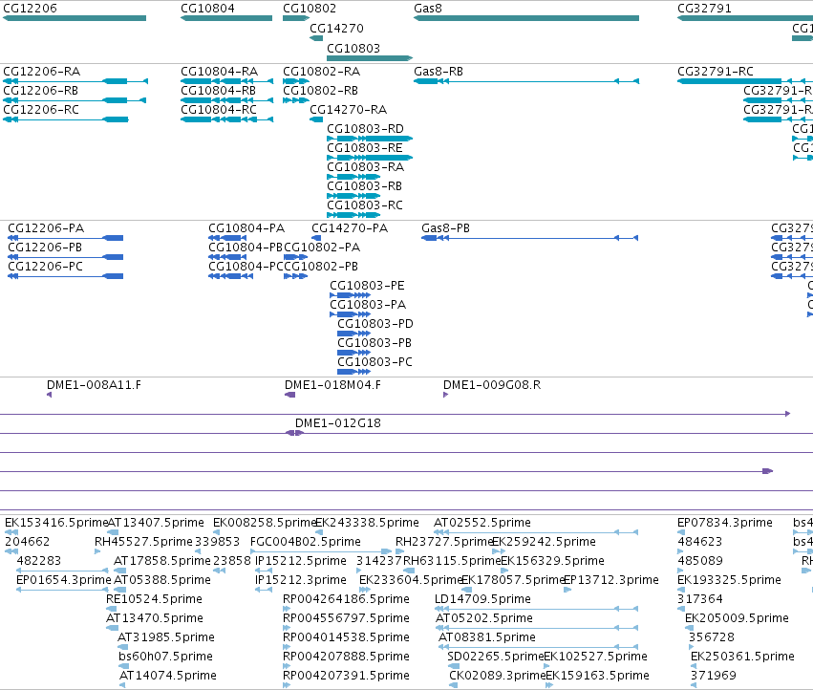
Task: Click BAC end DME1-018M04.F
Action: [x=290, y=395]
